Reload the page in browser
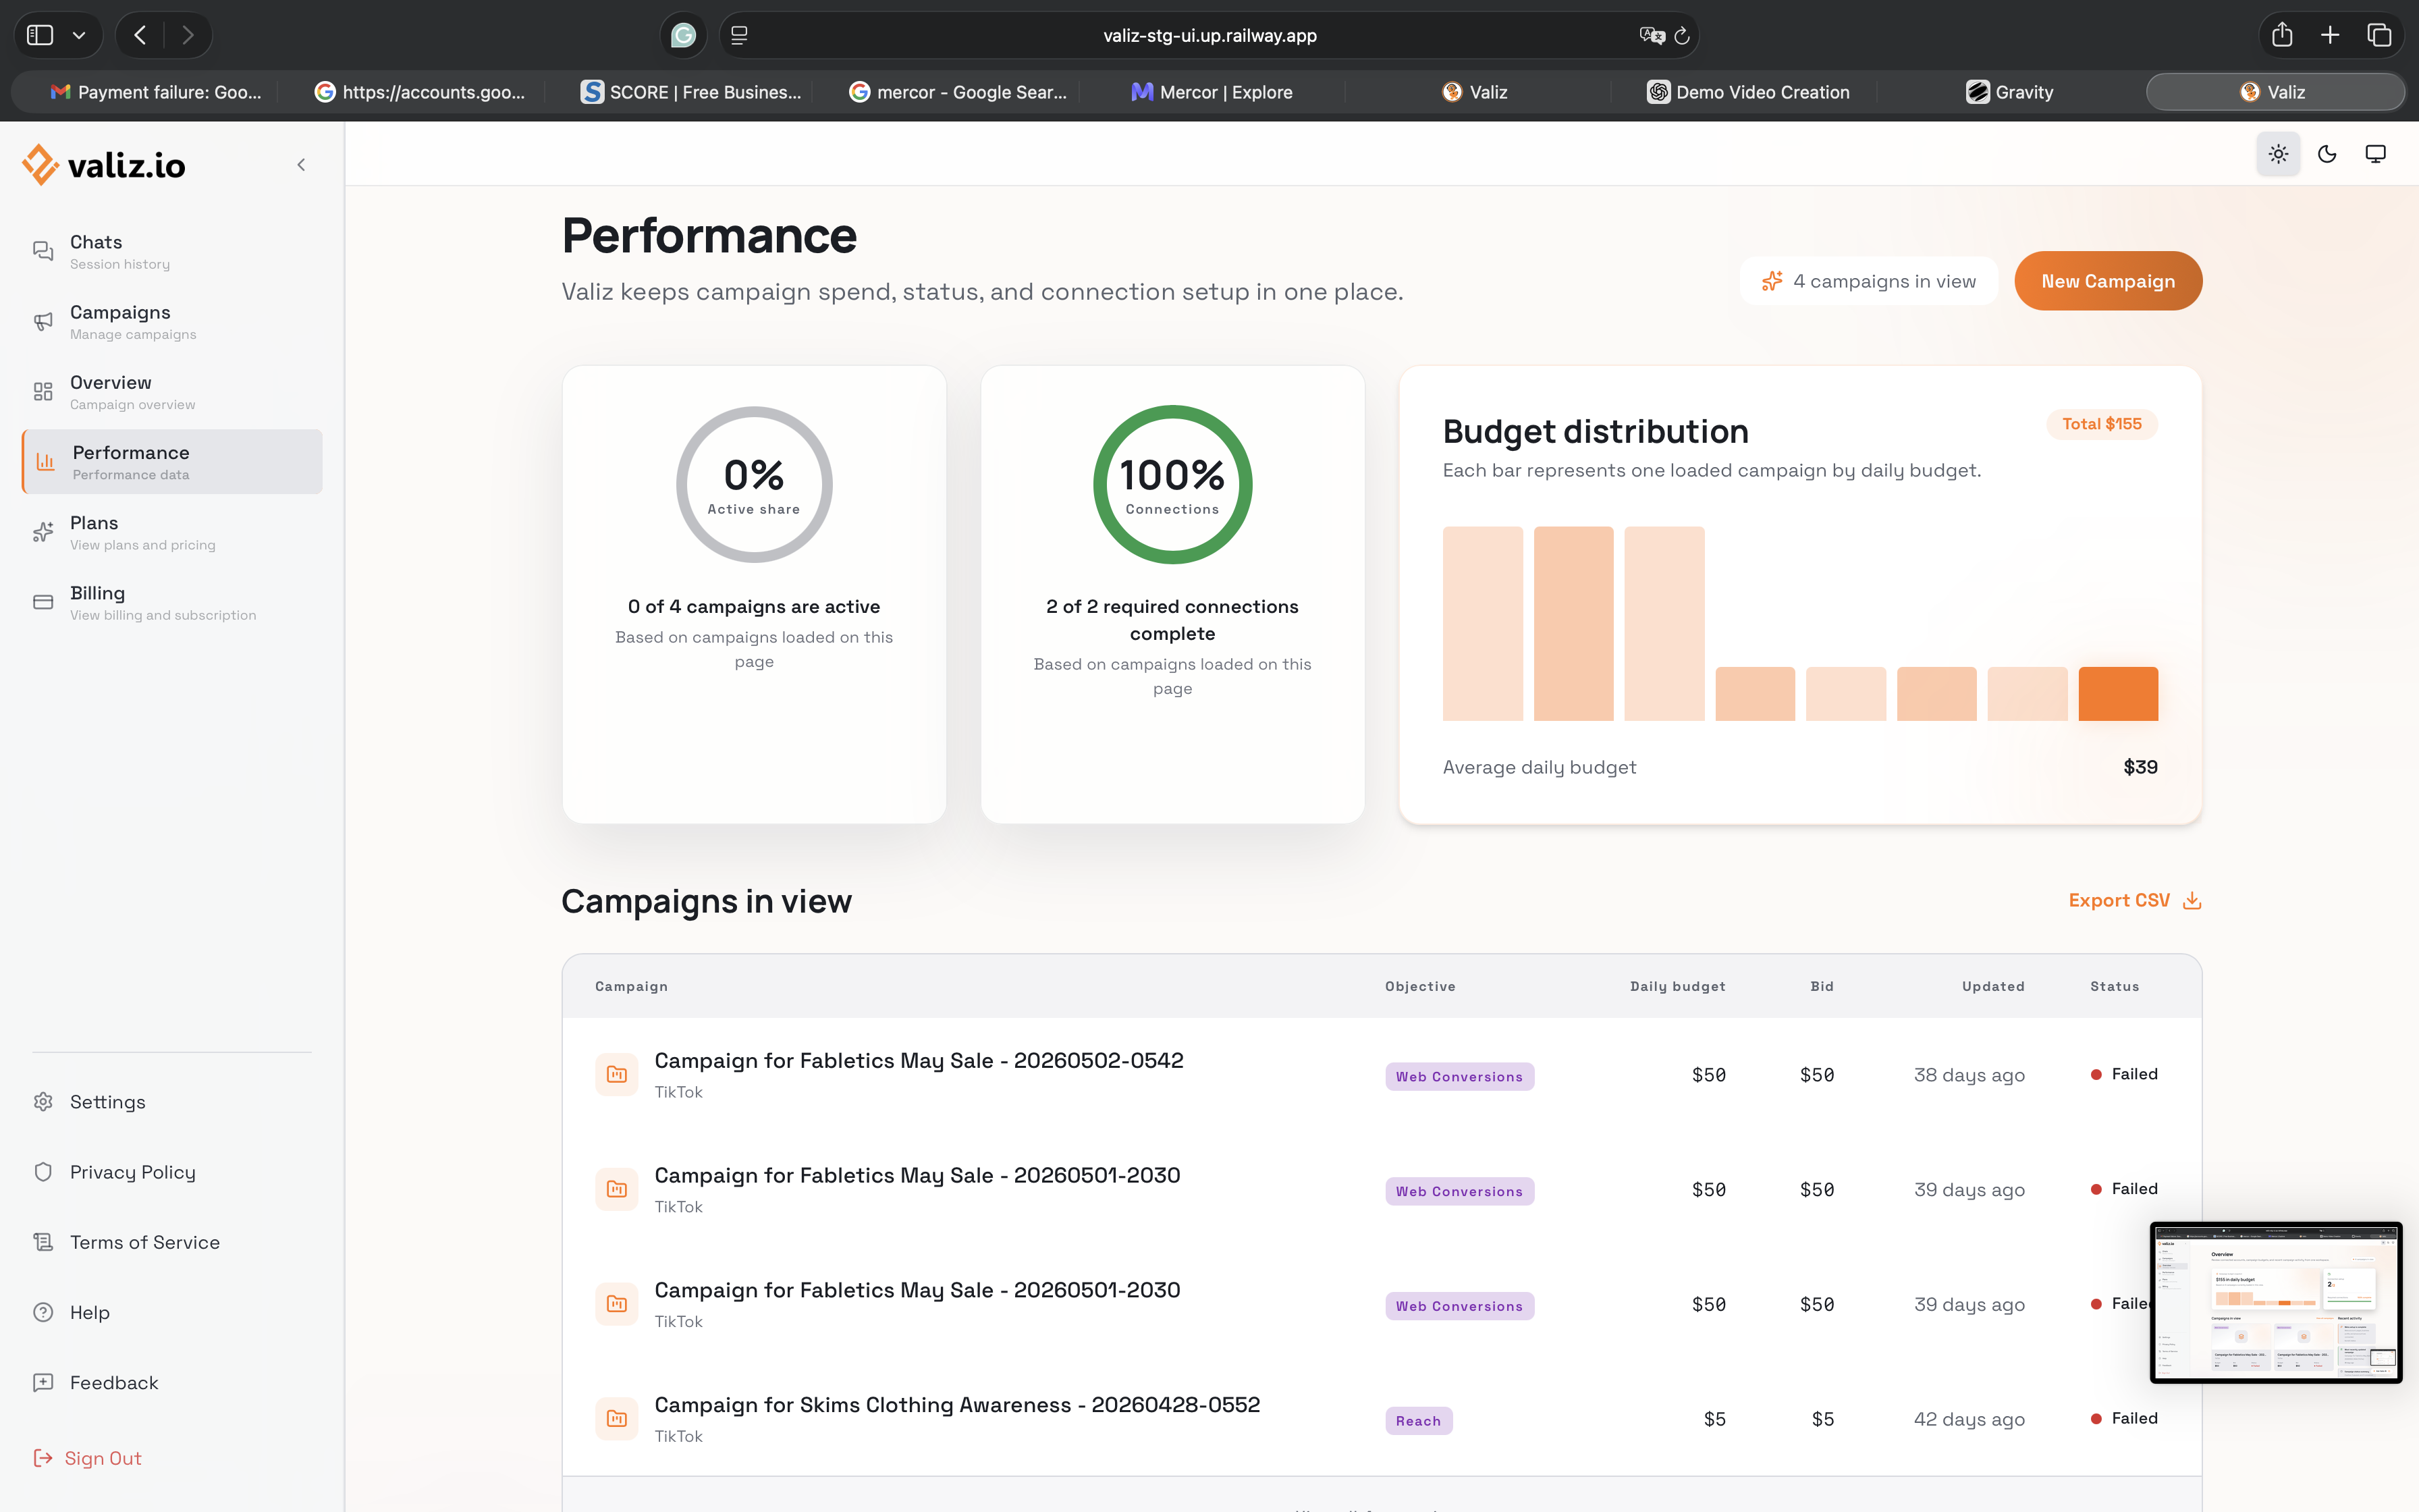Screen dimensions: 2419x1512 coord(1683,36)
